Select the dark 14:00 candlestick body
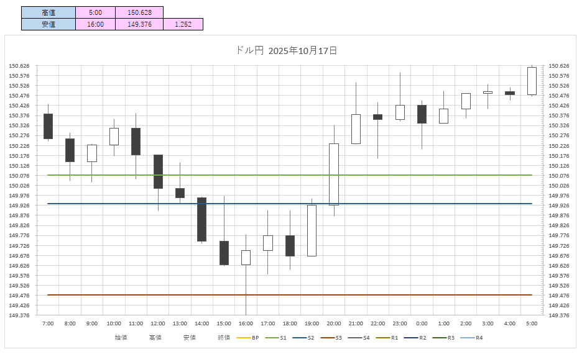Viewport: 587px width, 357px height. click(201, 219)
